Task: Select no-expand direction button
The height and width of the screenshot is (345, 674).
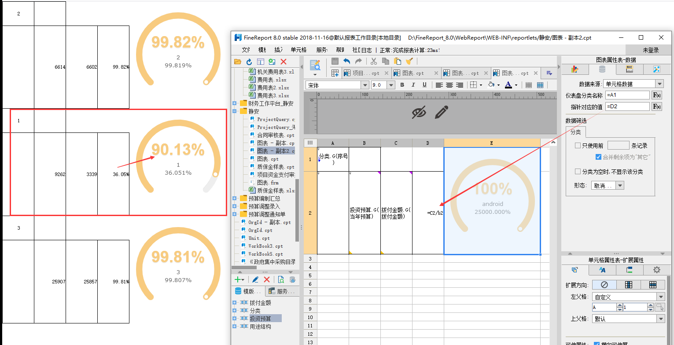Action: [x=604, y=285]
